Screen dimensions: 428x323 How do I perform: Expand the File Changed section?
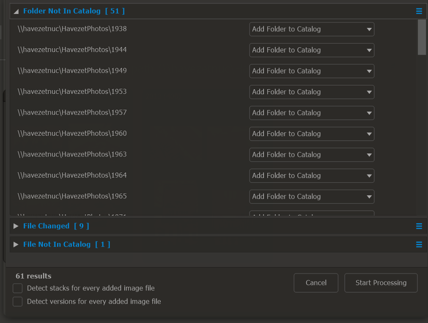point(16,226)
